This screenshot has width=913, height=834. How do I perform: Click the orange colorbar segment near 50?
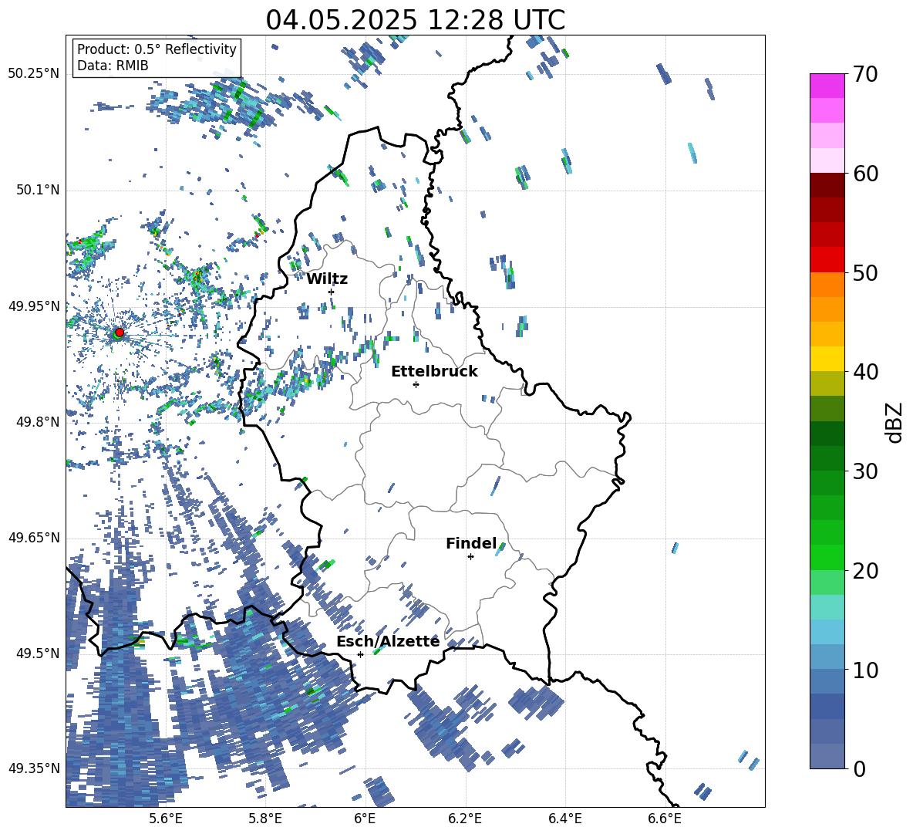[x=827, y=285]
